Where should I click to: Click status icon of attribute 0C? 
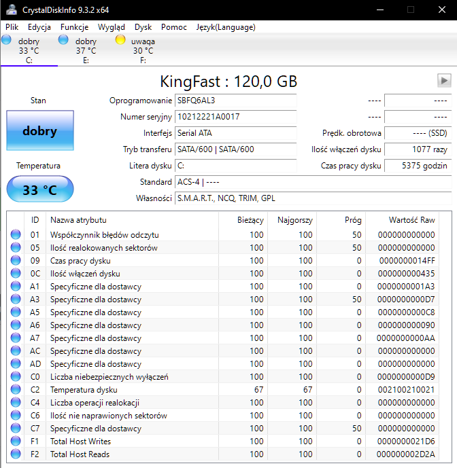[x=16, y=274]
